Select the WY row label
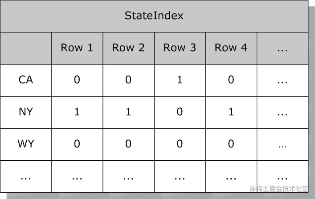315x199 pixels. 26,144
